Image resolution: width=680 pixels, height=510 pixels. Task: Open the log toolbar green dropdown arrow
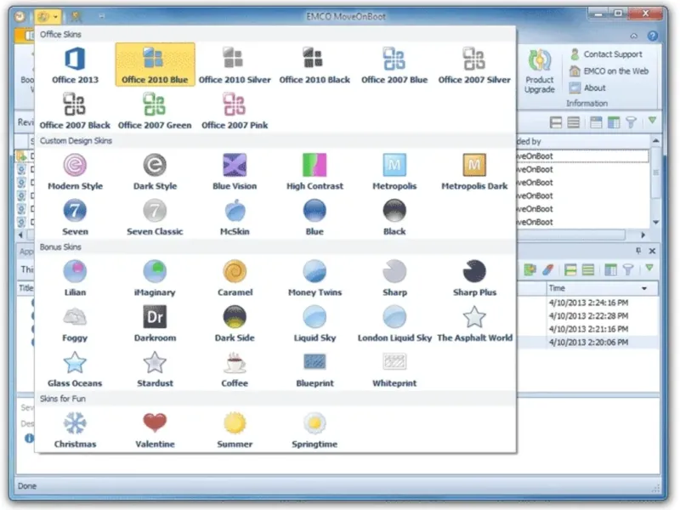coord(649,269)
